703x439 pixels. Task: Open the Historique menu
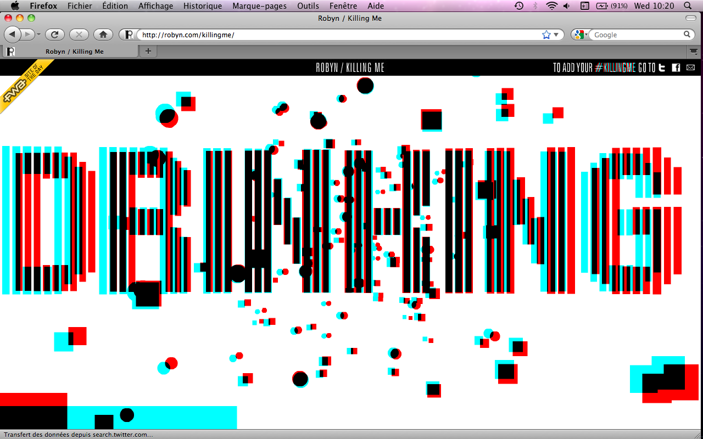(x=203, y=6)
